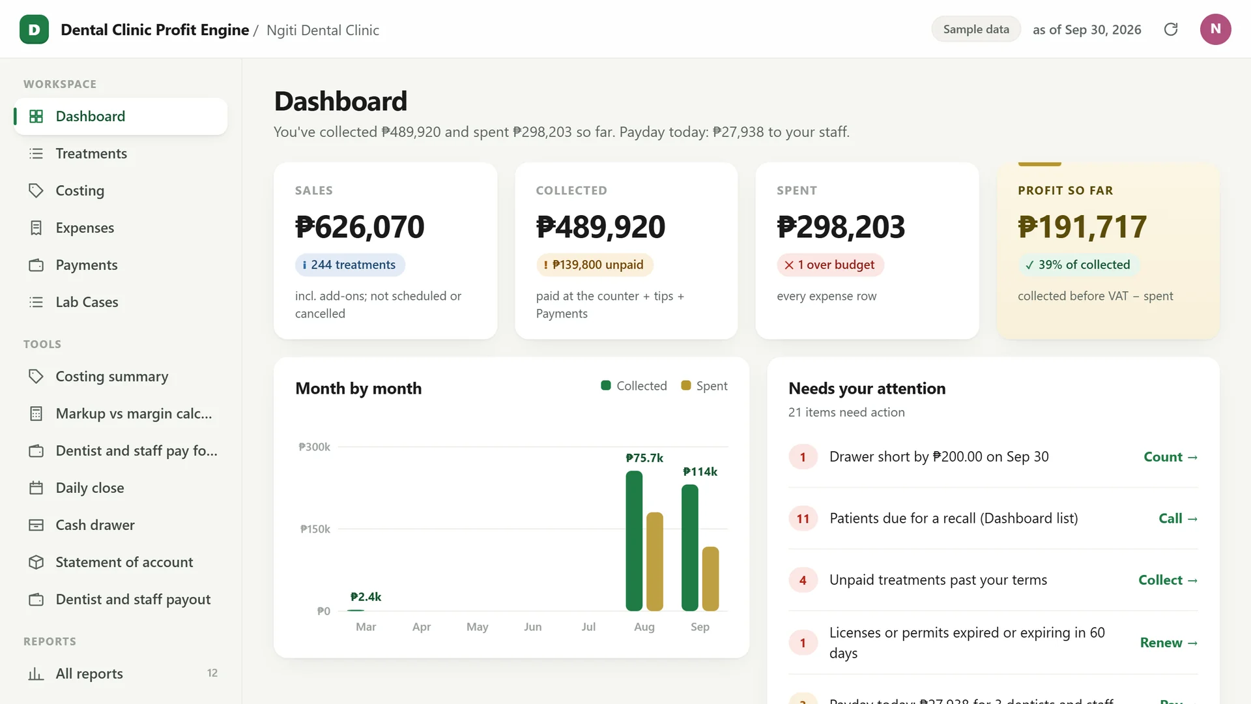Click the Statement of account box icon
The height and width of the screenshot is (704, 1251).
coord(36,562)
